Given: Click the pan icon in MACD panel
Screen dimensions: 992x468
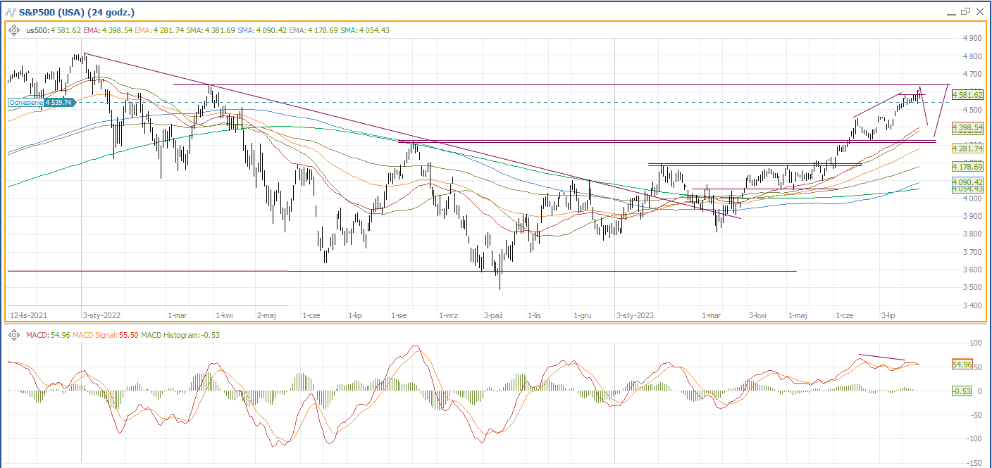Looking at the screenshot, I should coord(15,335).
